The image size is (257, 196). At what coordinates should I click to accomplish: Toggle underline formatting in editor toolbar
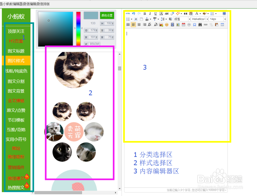(x=155, y=14)
